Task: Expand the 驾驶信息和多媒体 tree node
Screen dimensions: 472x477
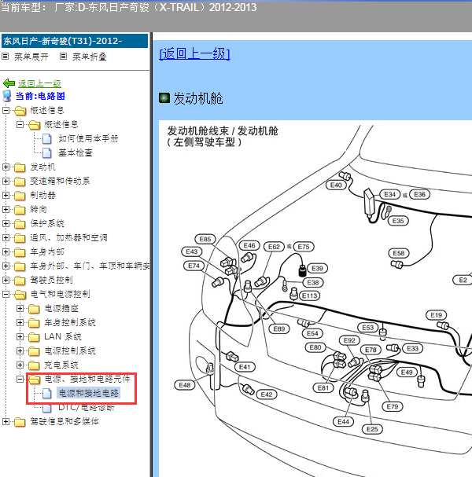Action: pos(6,421)
